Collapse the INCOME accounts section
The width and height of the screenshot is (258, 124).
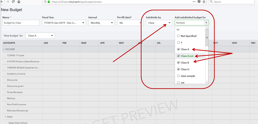click(4, 49)
